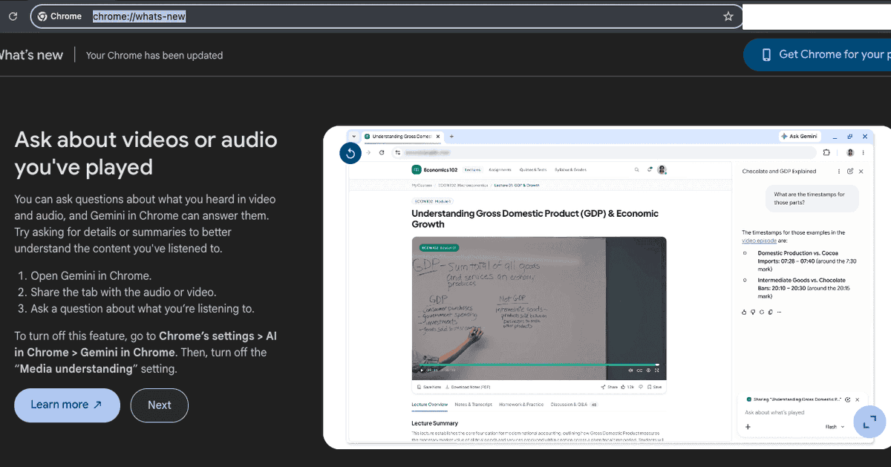Go to the Next feature
The height and width of the screenshot is (467, 891).
pyautogui.click(x=160, y=405)
